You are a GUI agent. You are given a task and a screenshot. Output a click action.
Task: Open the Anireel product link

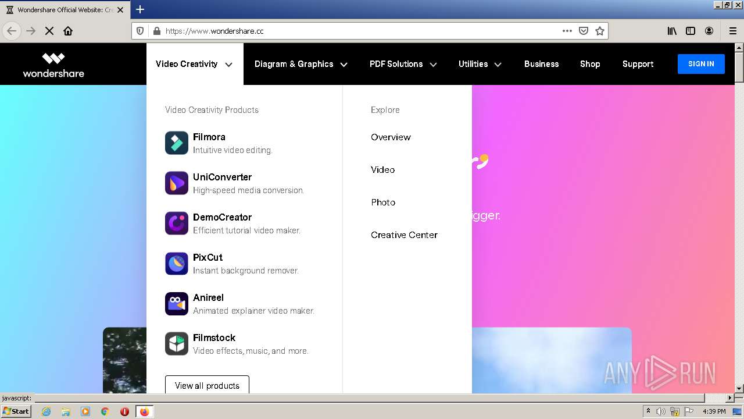(208, 298)
